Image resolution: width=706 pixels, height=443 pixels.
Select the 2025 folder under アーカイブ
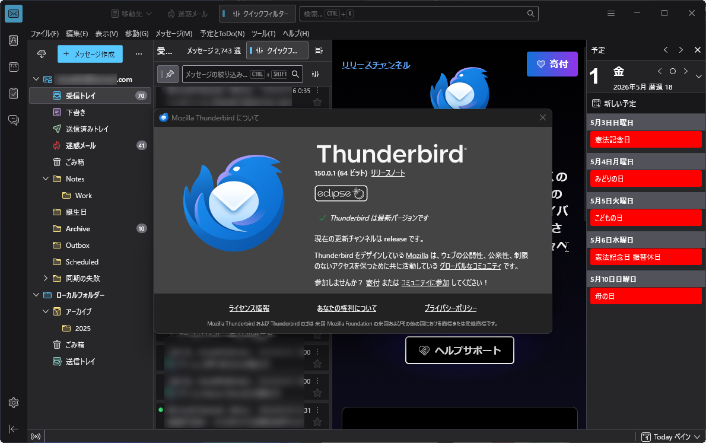[91, 328]
